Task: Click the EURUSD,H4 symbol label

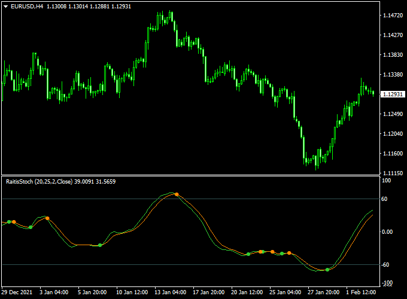Action: (27, 7)
